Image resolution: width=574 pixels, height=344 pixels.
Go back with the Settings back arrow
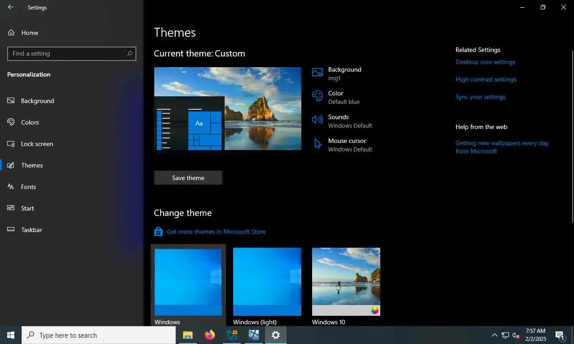(x=11, y=7)
